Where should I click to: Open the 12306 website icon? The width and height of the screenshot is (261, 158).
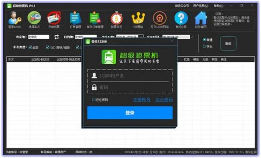(x=160, y=20)
